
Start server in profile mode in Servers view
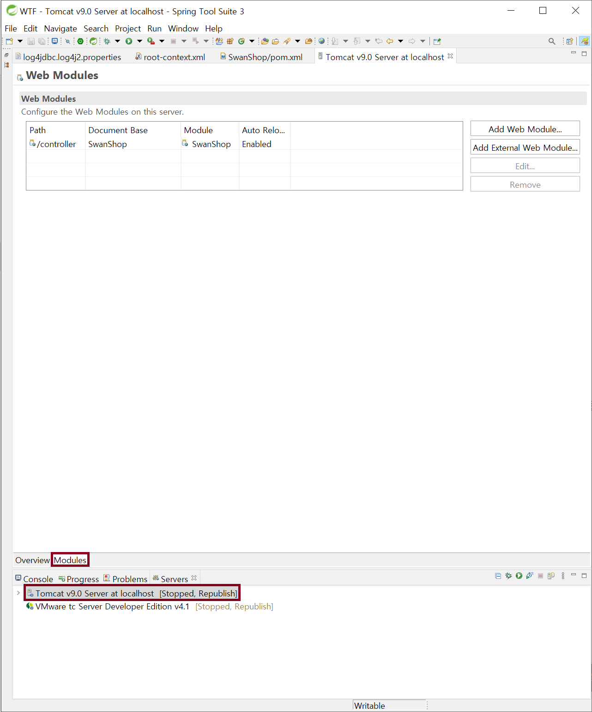(530, 576)
